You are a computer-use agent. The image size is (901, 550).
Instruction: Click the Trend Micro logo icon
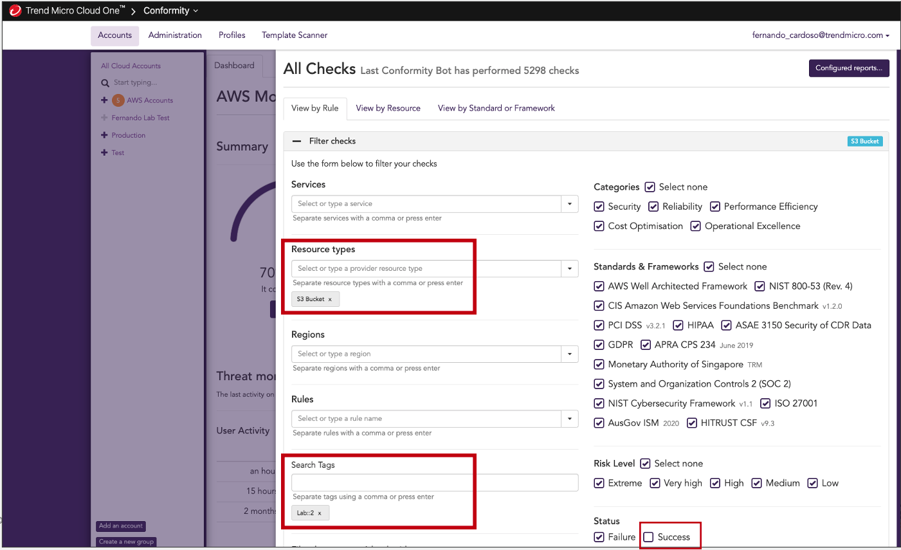[x=15, y=10]
